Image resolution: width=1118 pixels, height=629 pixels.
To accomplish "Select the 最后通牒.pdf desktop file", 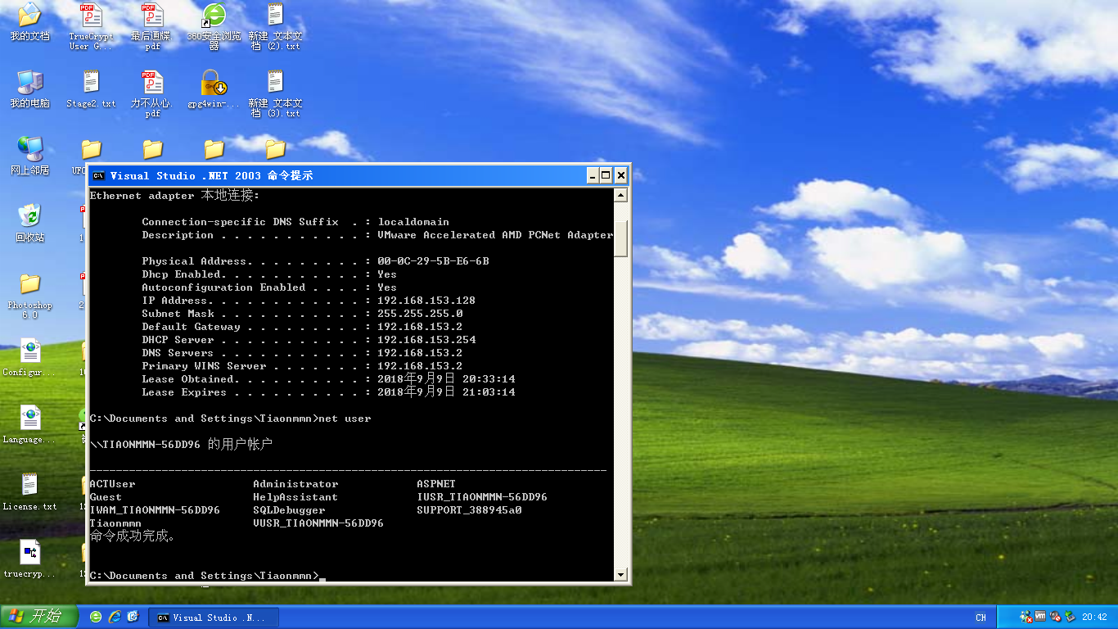I will pos(152,16).
